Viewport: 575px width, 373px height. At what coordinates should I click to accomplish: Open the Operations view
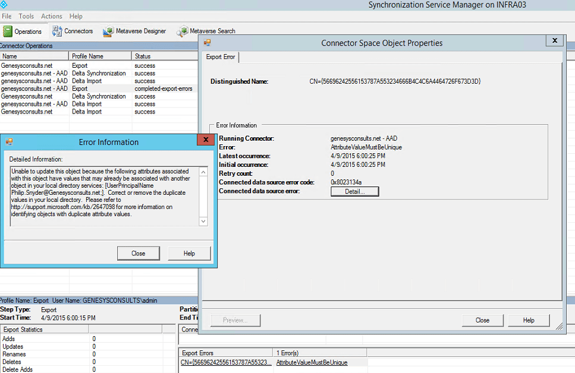24,31
